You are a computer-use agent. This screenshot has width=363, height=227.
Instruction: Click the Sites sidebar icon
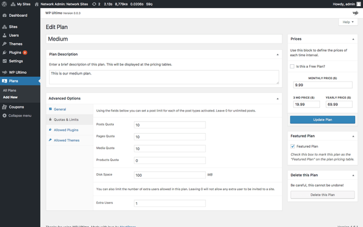point(4,27)
